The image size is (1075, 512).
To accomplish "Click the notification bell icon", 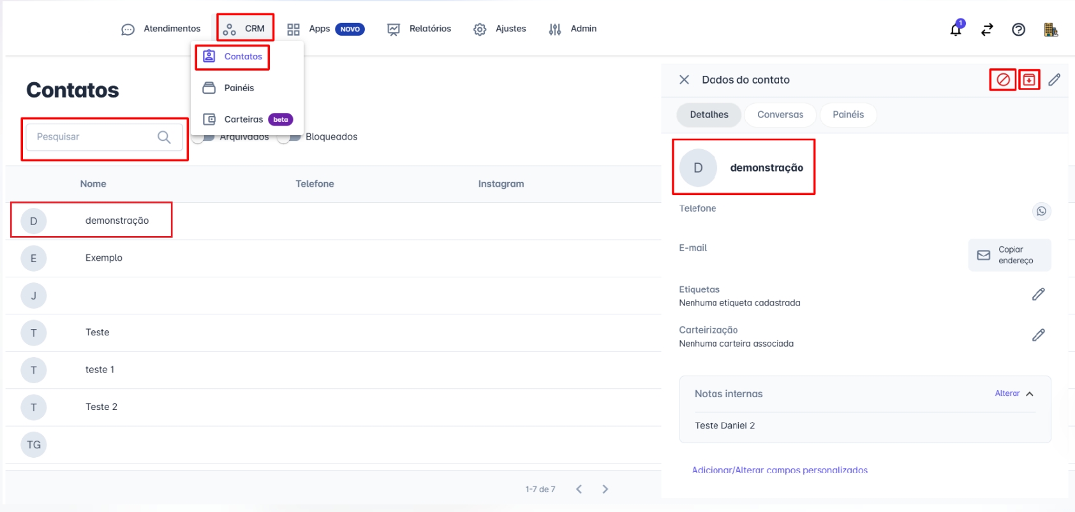I will [x=956, y=29].
